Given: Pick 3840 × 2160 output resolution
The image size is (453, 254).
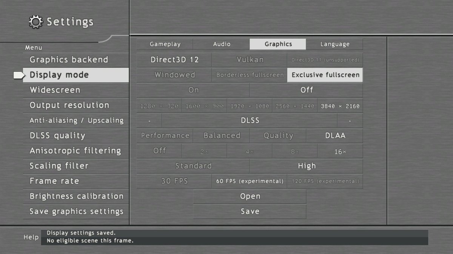Looking at the screenshot, I should pos(340,106).
